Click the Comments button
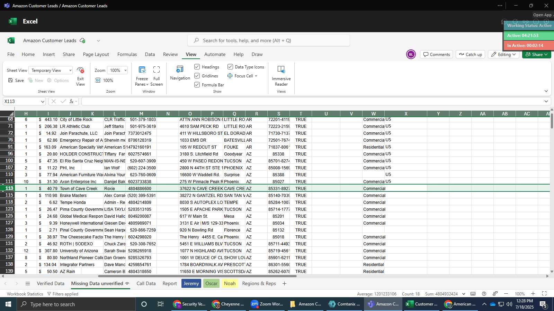This screenshot has width=554, height=311. tap(437, 54)
